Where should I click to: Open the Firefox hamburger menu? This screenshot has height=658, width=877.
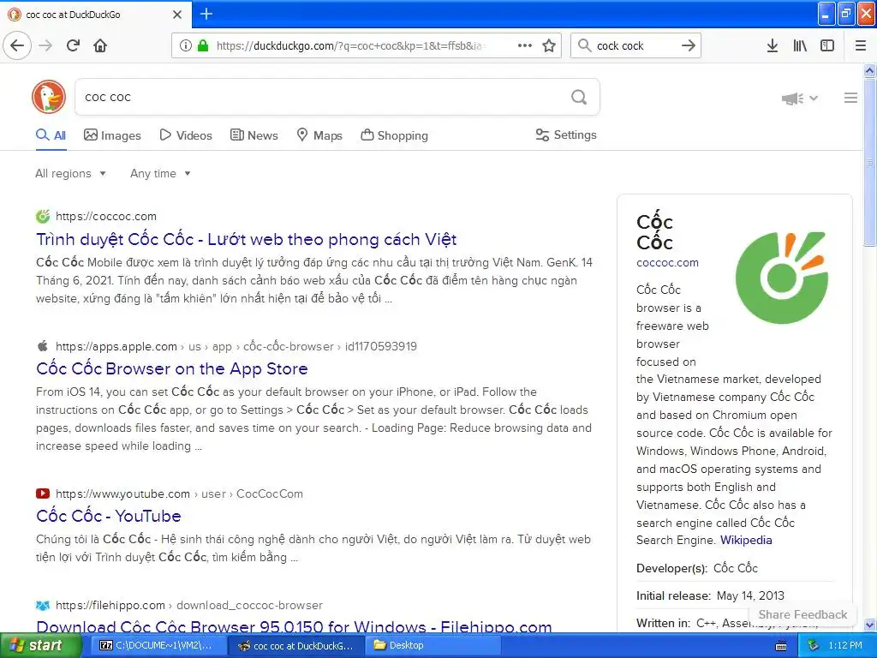861,45
